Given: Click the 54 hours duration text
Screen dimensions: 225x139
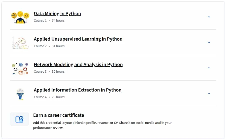Looking at the screenshot, I should click(x=58, y=21).
